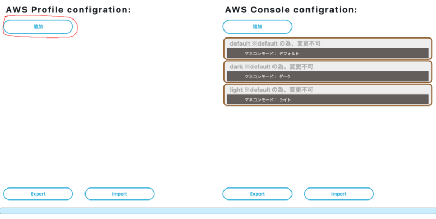This screenshot has height=219, width=436.
Task: Click the 'マネコンモード： ダーク' row
Action: (x=328, y=76)
